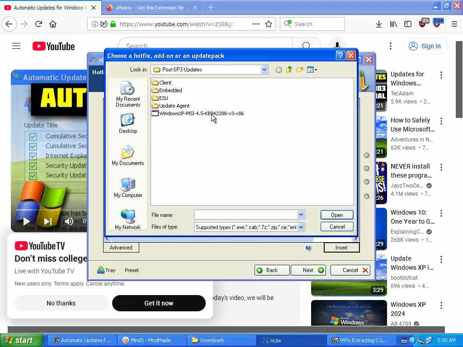Open the Client folder
This screenshot has width=463, height=347.
162,83
